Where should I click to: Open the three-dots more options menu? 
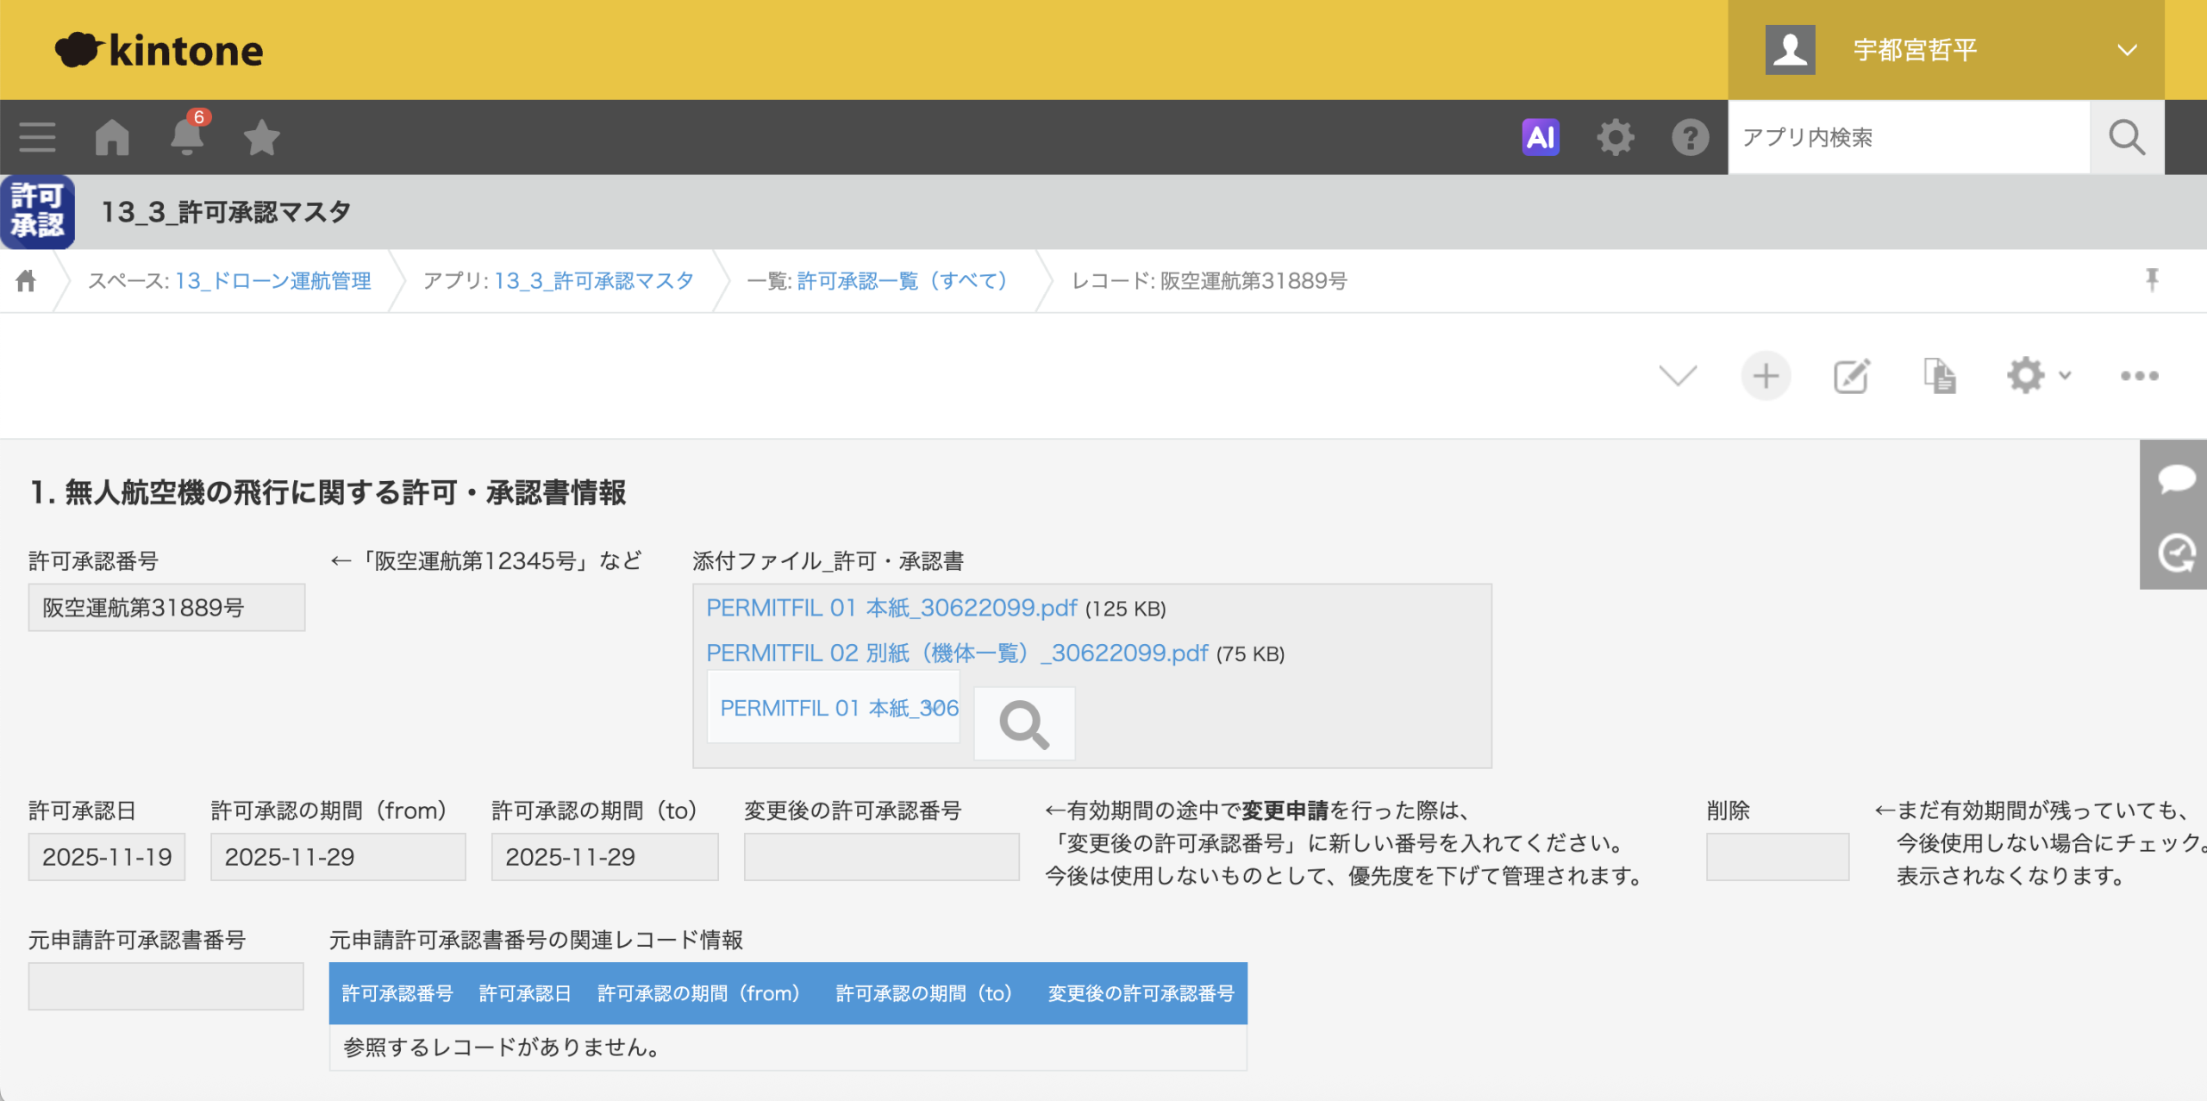tap(2139, 376)
